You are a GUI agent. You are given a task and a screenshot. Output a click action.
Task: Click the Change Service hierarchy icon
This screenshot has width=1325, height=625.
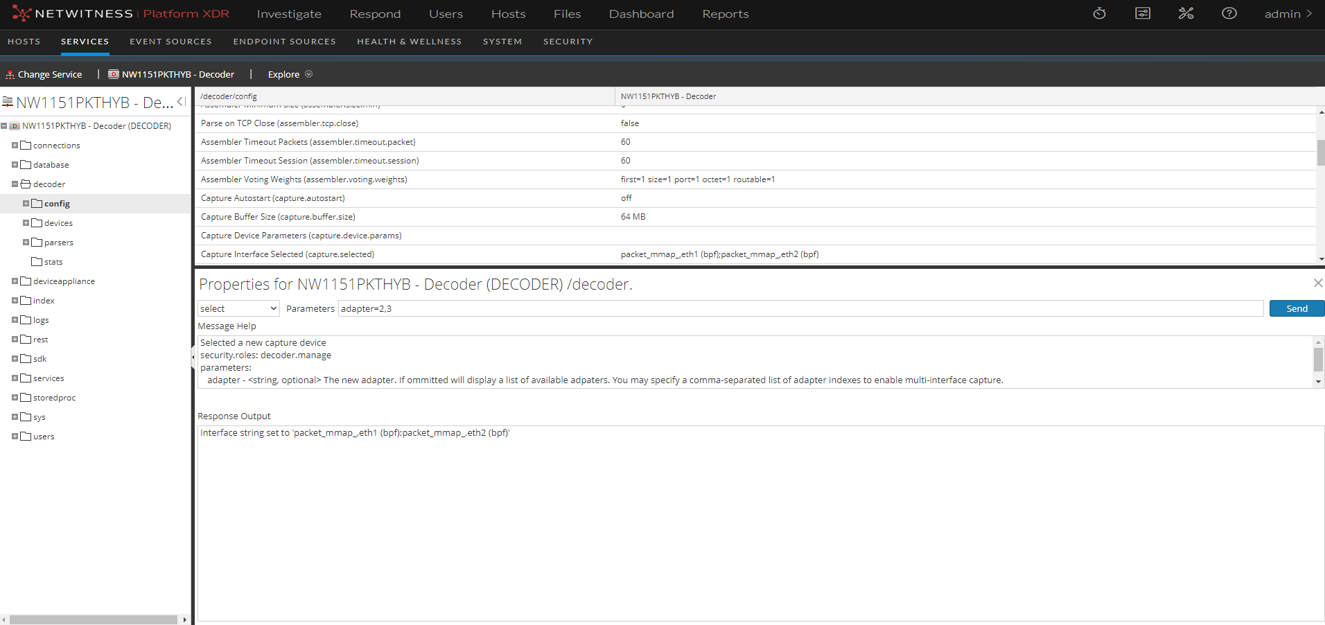(x=10, y=73)
